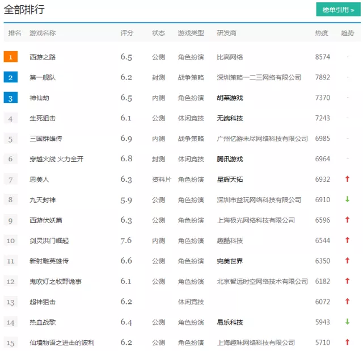Select the game name 西游伏妖篇
Screen dimensions: 363x351
coord(46,220)
